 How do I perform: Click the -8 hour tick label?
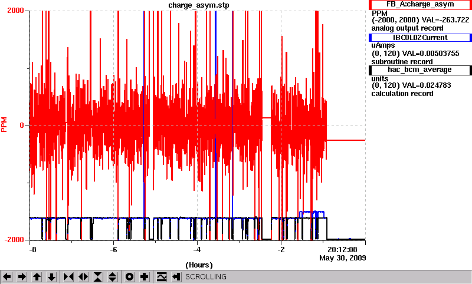(33, 250)
